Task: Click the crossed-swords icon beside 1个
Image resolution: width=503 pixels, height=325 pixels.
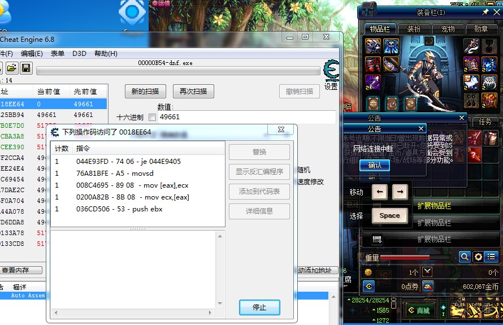Action: [427, 272]
